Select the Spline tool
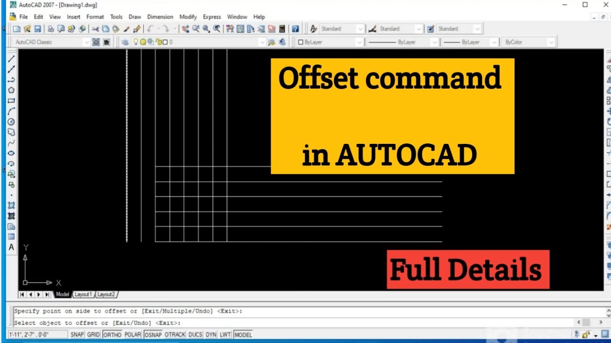 11,142
